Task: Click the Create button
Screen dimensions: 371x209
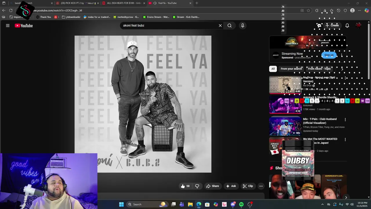Action: pyautogui.click(x=332, y=26)
